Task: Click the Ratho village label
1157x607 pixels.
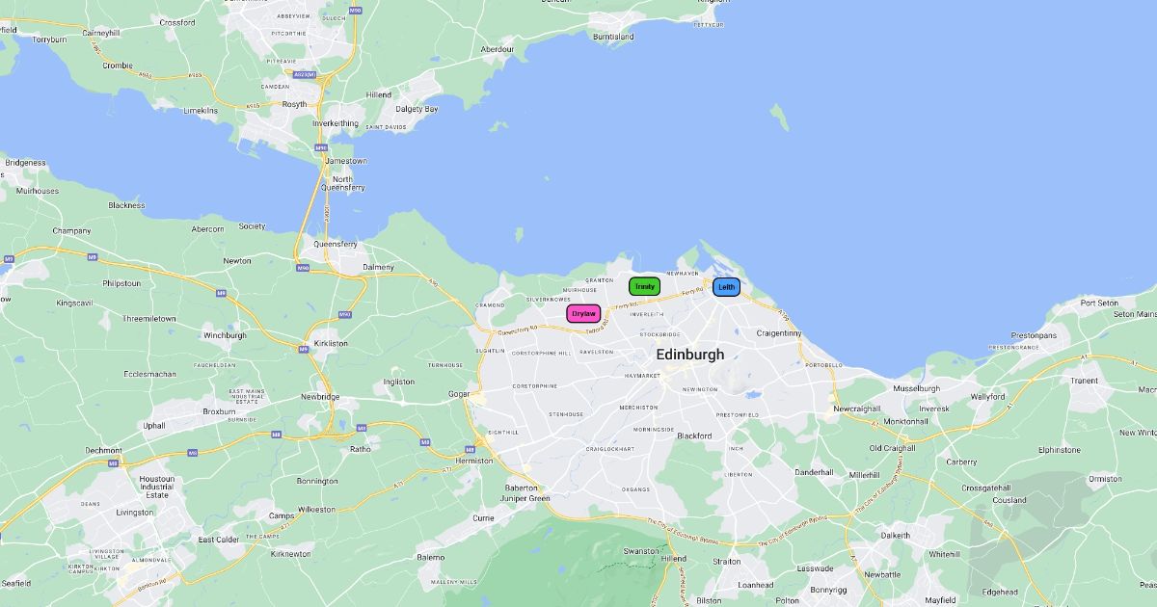Action: click(360, 448)
